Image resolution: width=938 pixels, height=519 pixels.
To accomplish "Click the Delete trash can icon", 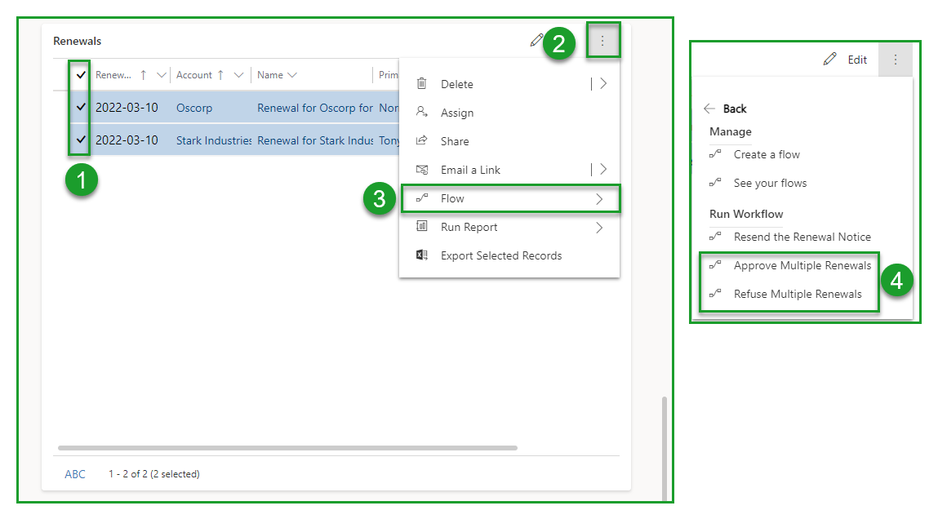I will (422, 83).
